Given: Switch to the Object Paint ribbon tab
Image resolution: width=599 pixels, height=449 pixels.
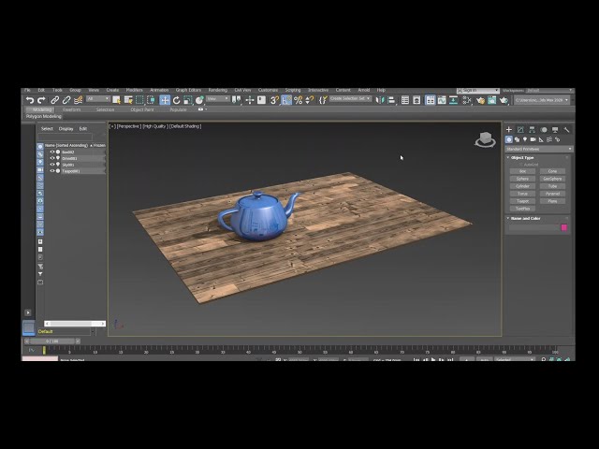Looking at the screenshot, I should tap(142, 109).
